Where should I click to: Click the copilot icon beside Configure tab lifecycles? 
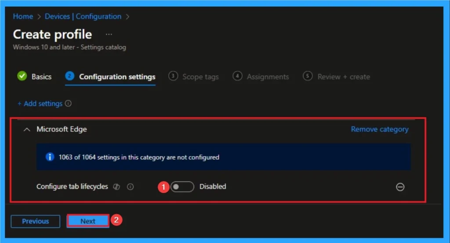[116, 187]
